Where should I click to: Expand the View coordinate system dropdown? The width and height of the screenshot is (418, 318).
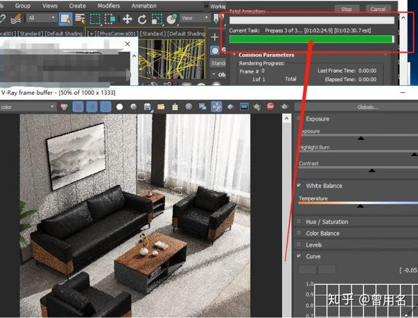pyautogui.click(x=193, y=18)
